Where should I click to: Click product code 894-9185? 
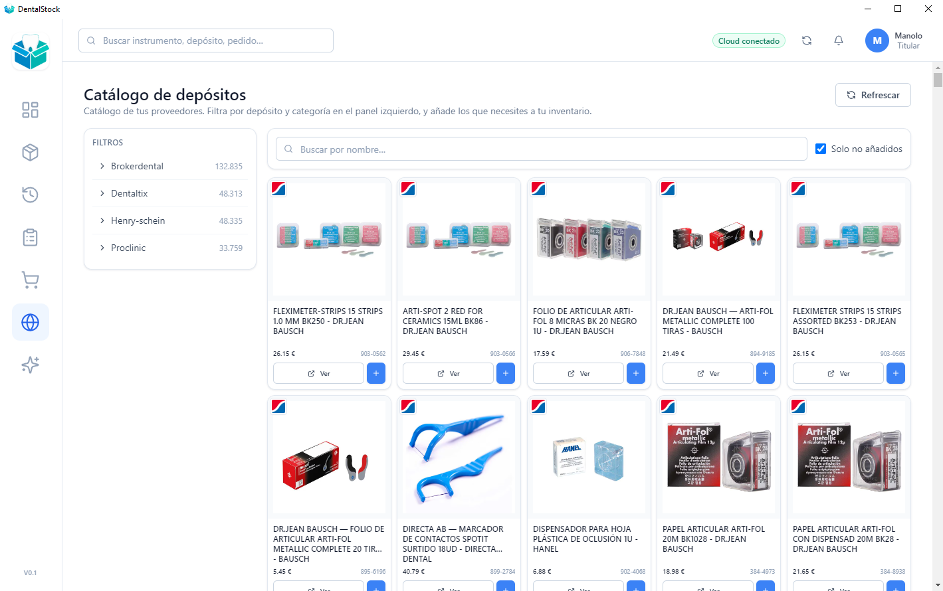tap(762, 354)
